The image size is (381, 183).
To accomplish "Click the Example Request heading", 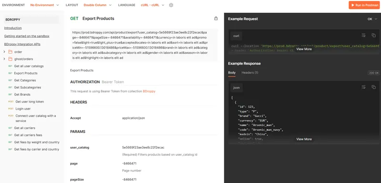I will 243,19.
